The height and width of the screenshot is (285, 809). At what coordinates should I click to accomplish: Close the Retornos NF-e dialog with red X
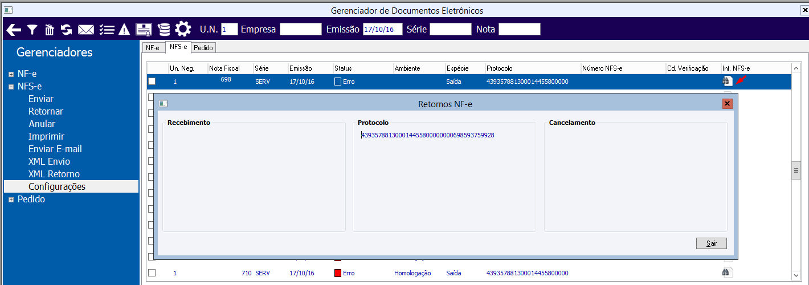point(727,104)
